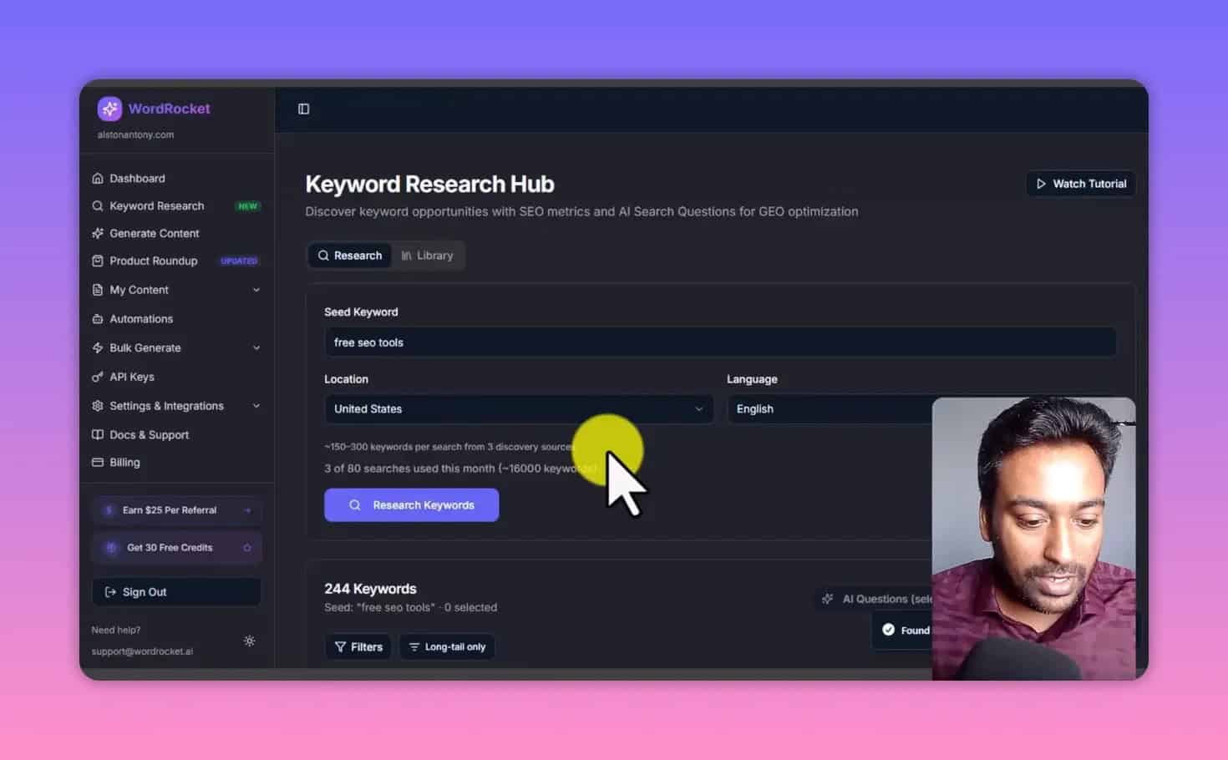Select the Research tab

tap(349, 255)
